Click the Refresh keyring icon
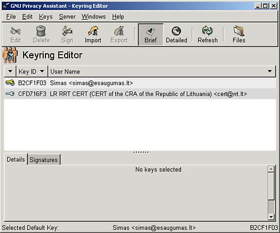The width and height of the screenshot is (280, 233). [207, 31]
